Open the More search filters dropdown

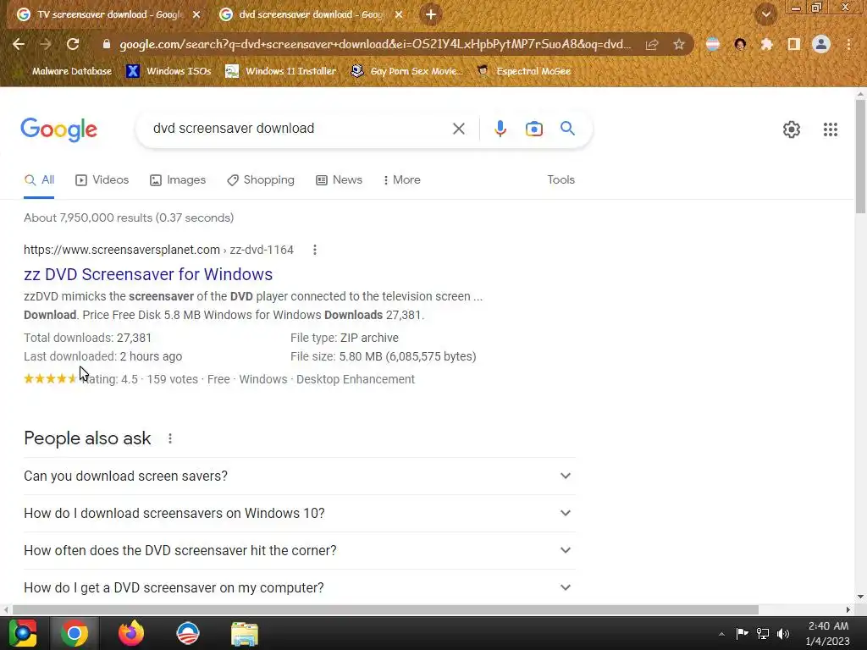(x=401, y=180)
